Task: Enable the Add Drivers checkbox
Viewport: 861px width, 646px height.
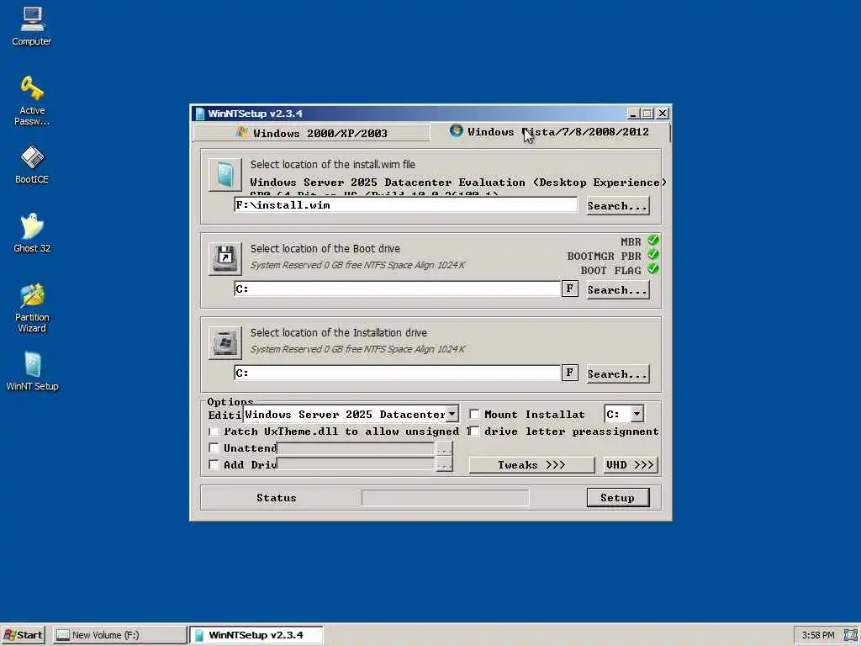Action: pos(214,464)
